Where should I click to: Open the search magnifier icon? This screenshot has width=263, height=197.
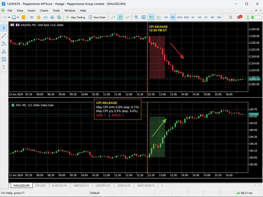coord(231,17)
